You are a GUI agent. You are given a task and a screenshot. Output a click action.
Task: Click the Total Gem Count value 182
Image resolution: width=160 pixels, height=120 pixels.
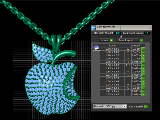pos(147,33)
